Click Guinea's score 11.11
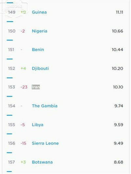The image size is (131, 174). [x=120, y=12]
